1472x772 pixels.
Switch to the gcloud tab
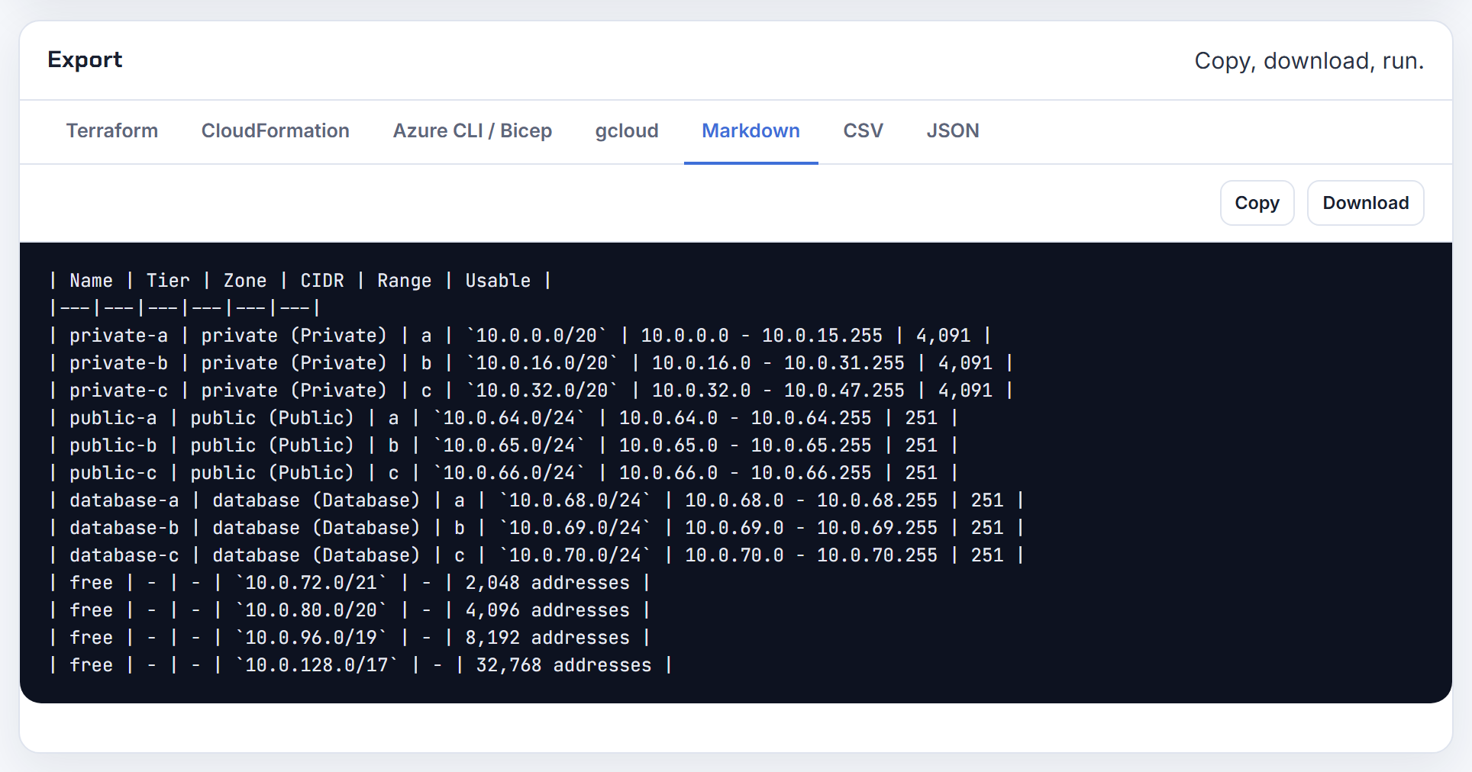pos(627,131)
